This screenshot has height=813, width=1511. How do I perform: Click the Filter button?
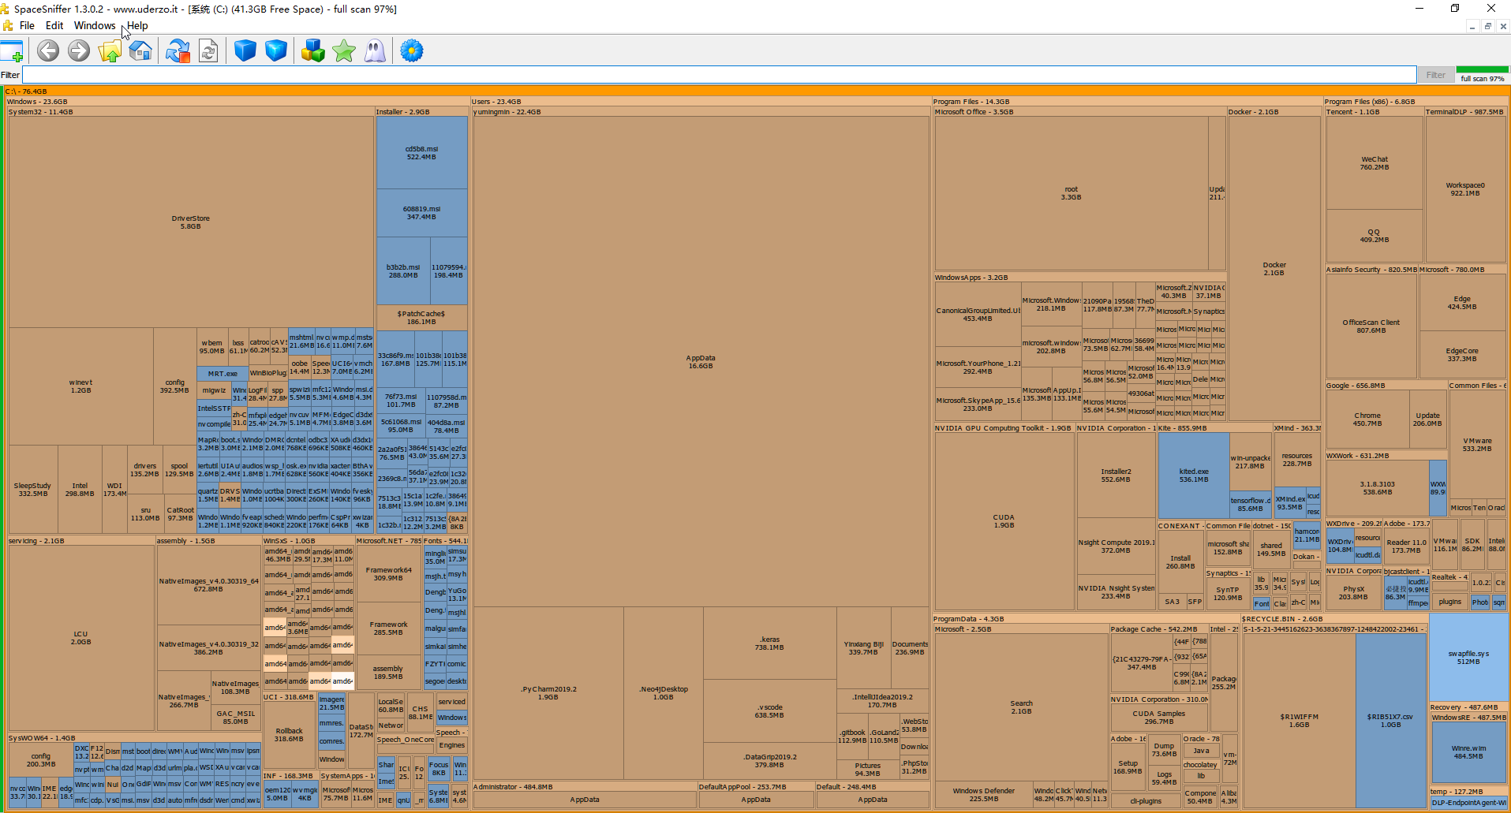coord(1435,75)
